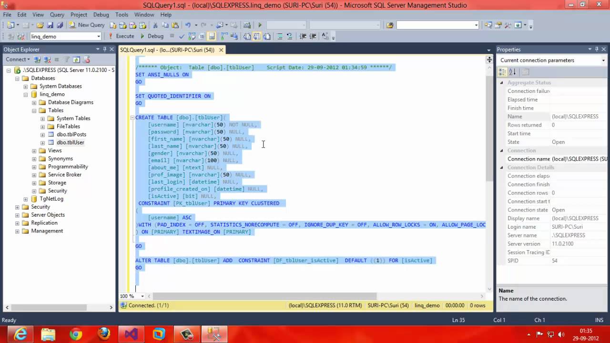Image resolution: width=610 pixels, height=343 pixels.
Task: Open the Connect dropdown in Object Explorer
Action: [x=18, y=60]
